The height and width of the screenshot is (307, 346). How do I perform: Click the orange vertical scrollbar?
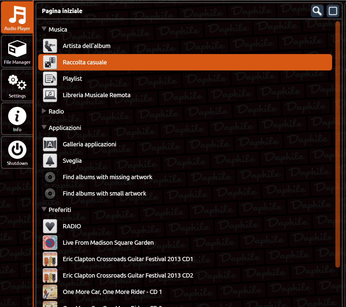coord(338,144)
